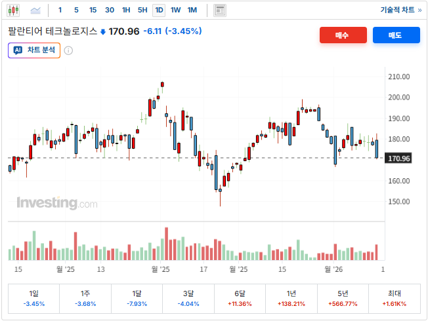This screenshot has width=428, height=321.
Task: Click the lowest candle wick near 148
Action: (221, 195)
